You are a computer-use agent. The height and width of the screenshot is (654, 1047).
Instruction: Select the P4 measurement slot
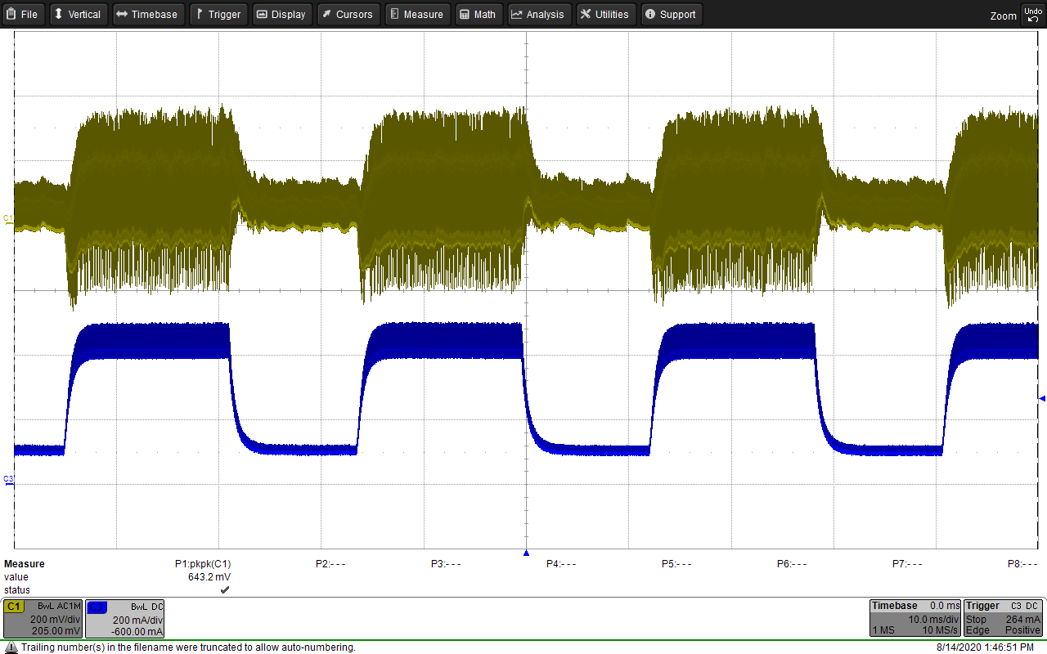[x=561, y=564]
